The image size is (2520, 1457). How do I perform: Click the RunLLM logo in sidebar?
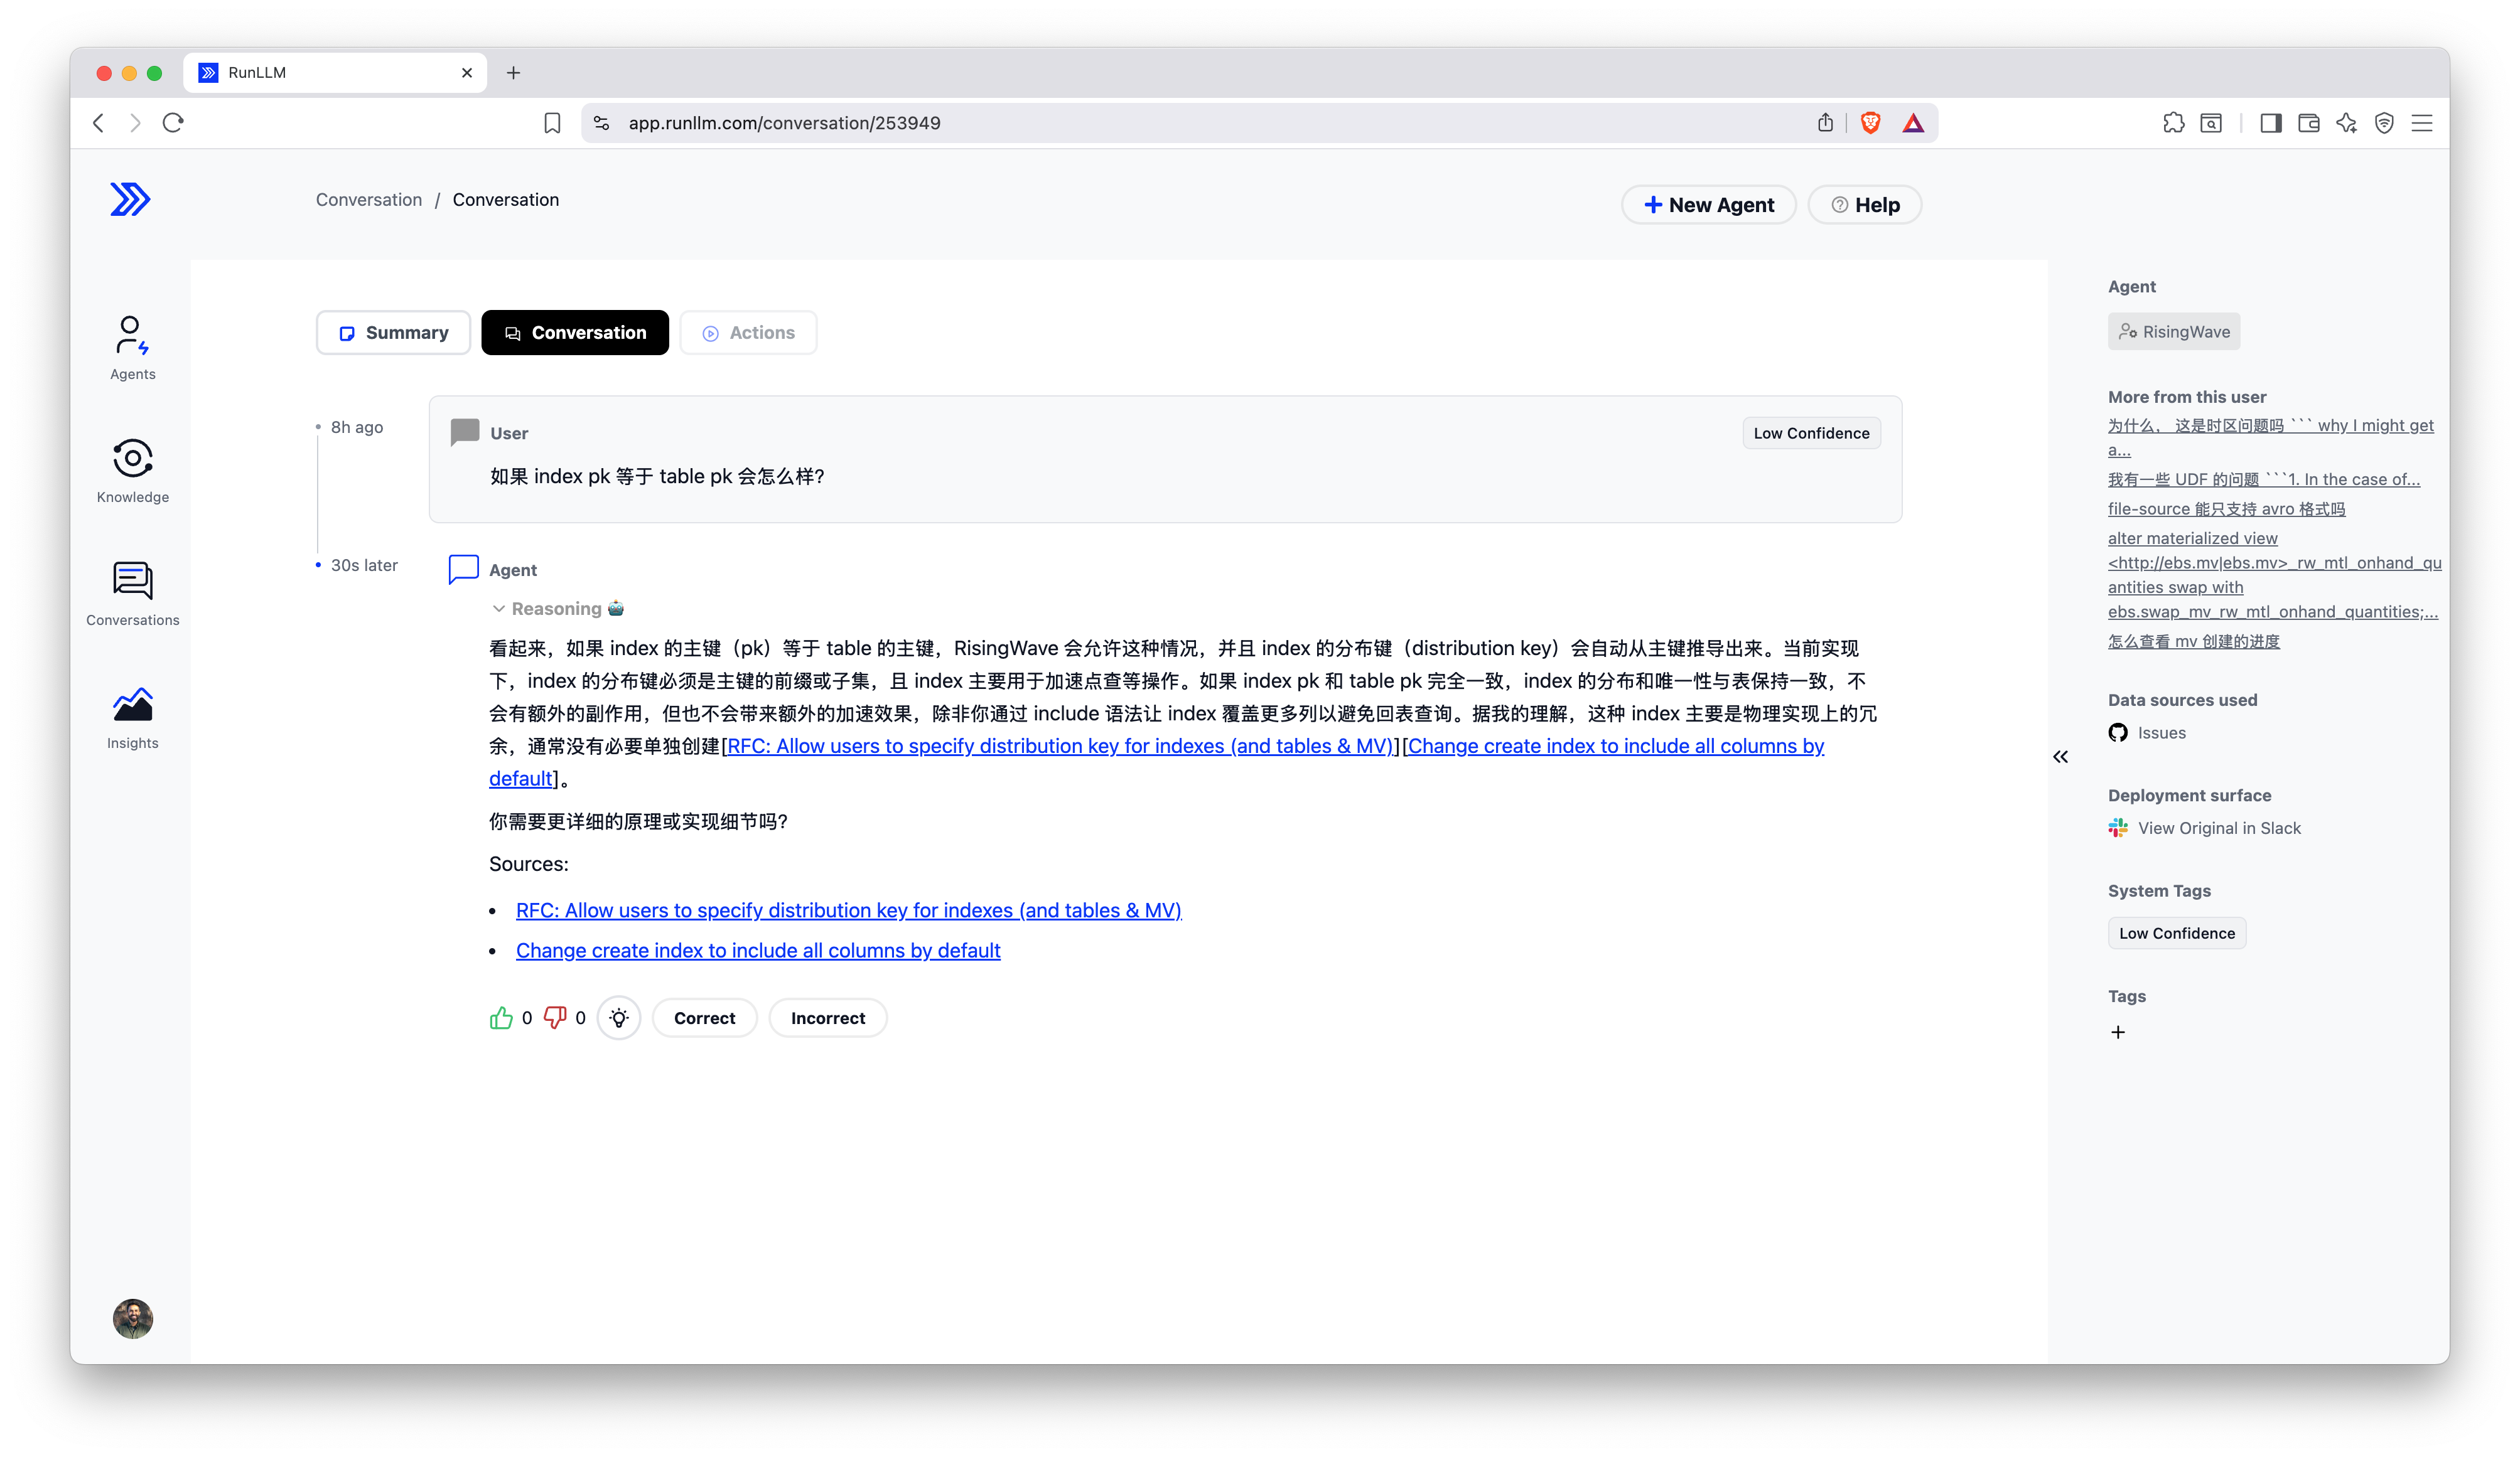pyautogui.click(x=130, y=199)
